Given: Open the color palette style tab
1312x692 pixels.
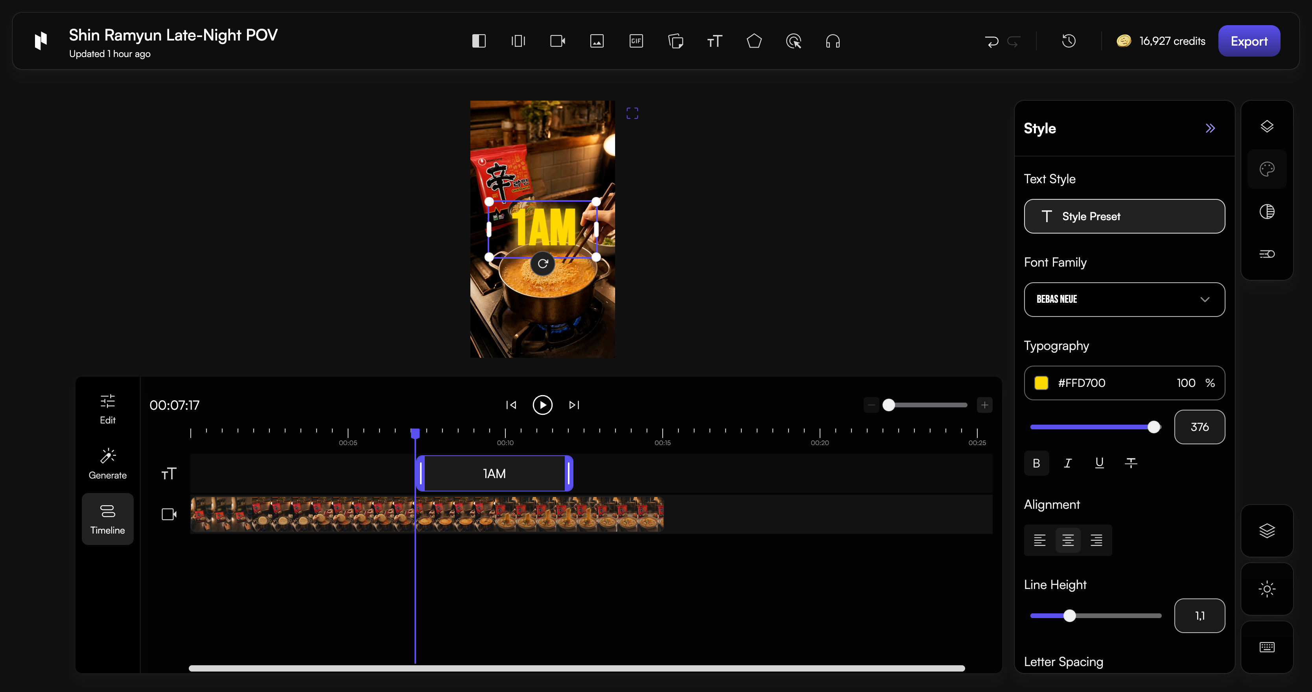Looking at the screenshot, I should point(1267,169).
